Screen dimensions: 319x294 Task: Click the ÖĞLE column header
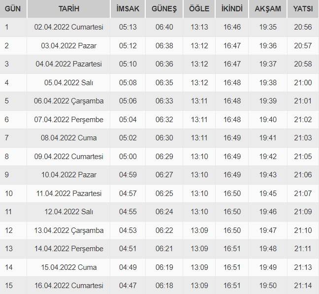[x=199, y=9]
